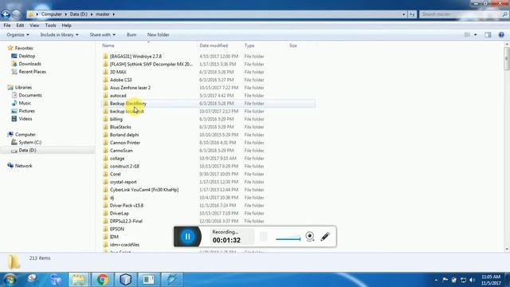510x287 pixels.
Task: Click the volume icon in system tray
Action: point(473,280)
